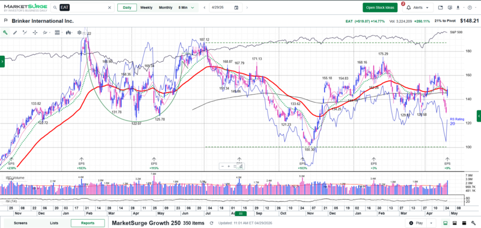Open the help question mark icon
Viewport: 481px width, 228px height.
[470, 8]
